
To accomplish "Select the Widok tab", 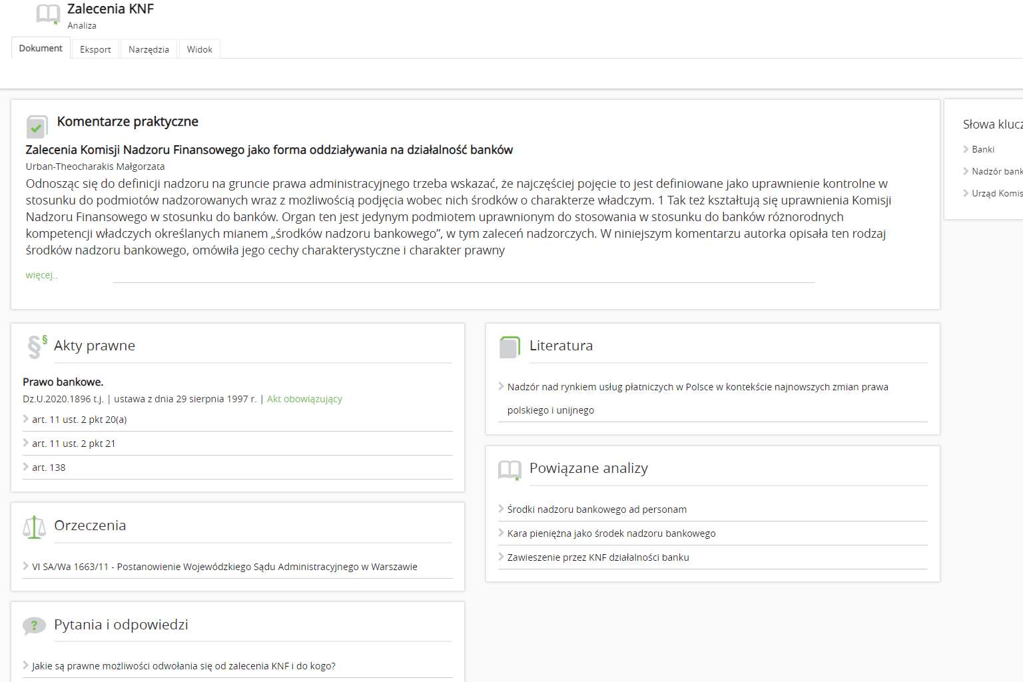I will pyautogui.click(x=199, y=49).
